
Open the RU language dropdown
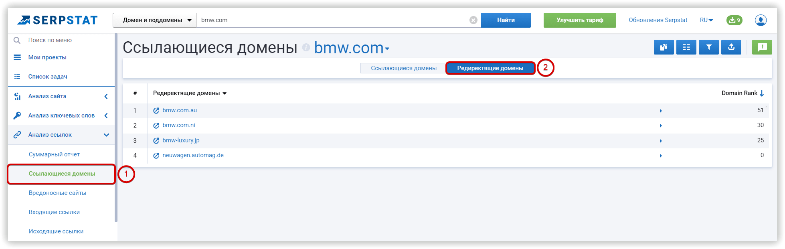[x=706, y=20]
